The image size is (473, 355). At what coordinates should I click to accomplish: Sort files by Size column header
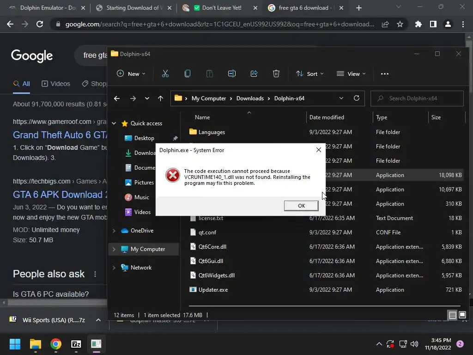436,117
